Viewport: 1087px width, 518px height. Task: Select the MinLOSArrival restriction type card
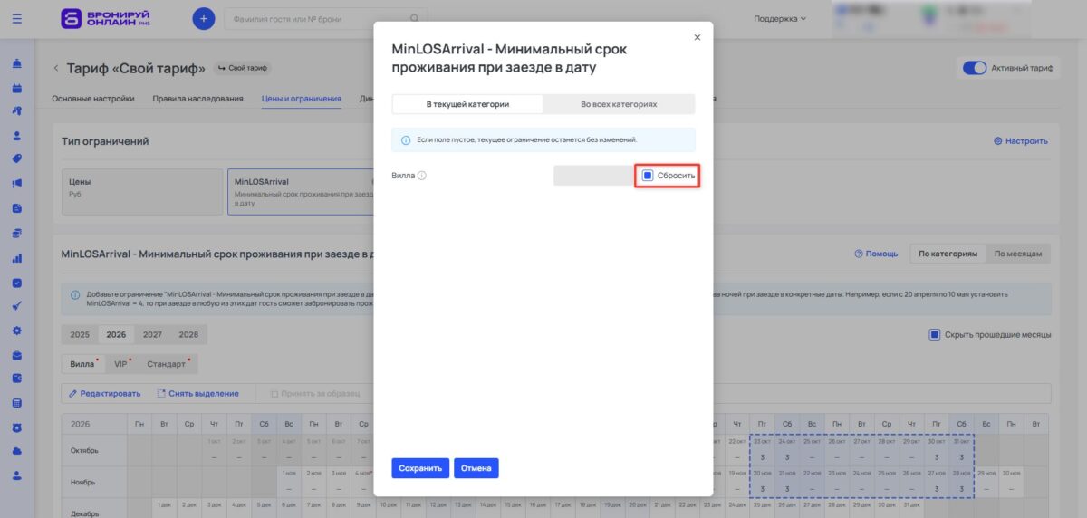301,191
